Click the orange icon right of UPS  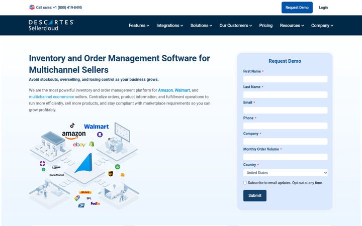coord(123,175)
